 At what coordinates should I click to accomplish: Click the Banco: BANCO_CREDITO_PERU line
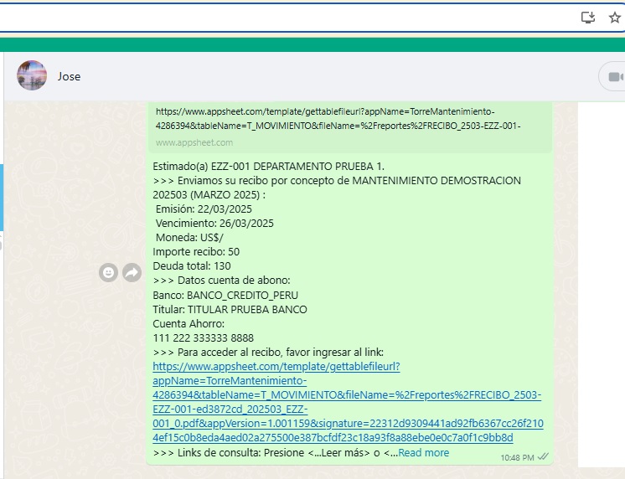pyautogui.click(x=225, y=295)
